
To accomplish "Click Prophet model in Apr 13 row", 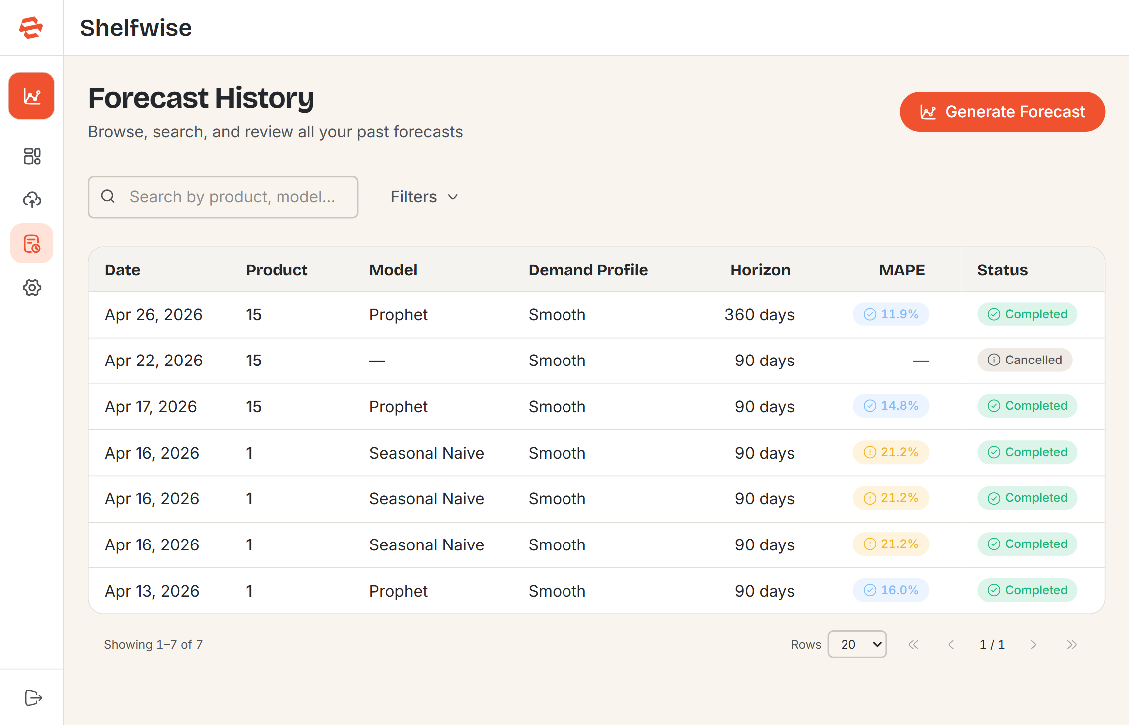I will click(398, 591).
